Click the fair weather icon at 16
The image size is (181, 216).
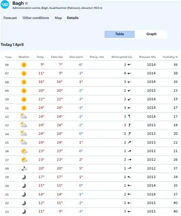coord(24,151)
